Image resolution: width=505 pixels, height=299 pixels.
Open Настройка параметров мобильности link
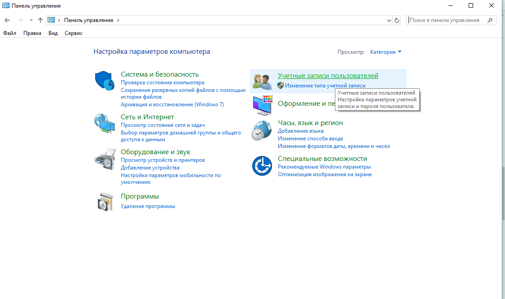tap(171, 178)
